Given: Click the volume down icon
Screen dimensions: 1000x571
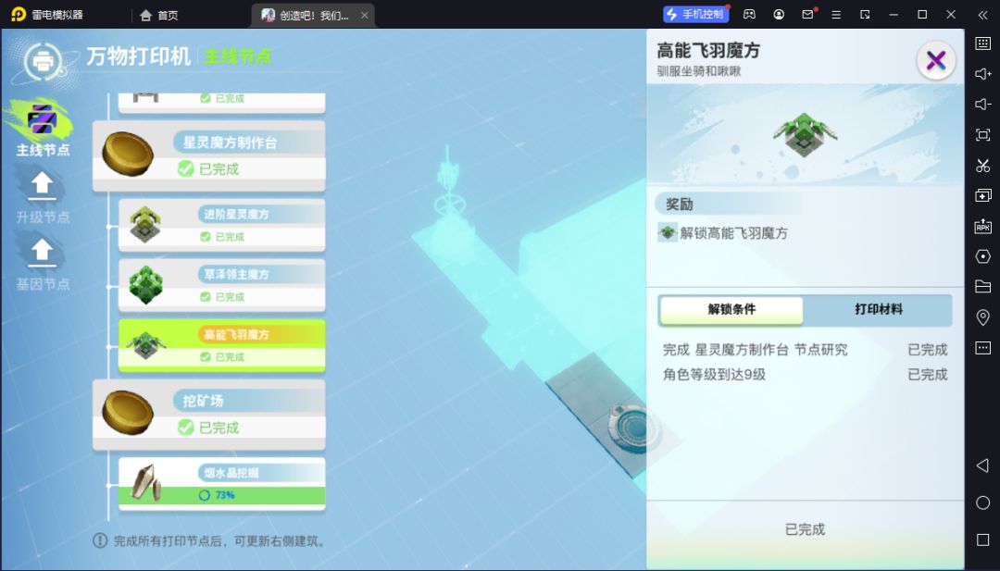Looking at the screenshot, I should pyautogui.click(x=982, y=104).
